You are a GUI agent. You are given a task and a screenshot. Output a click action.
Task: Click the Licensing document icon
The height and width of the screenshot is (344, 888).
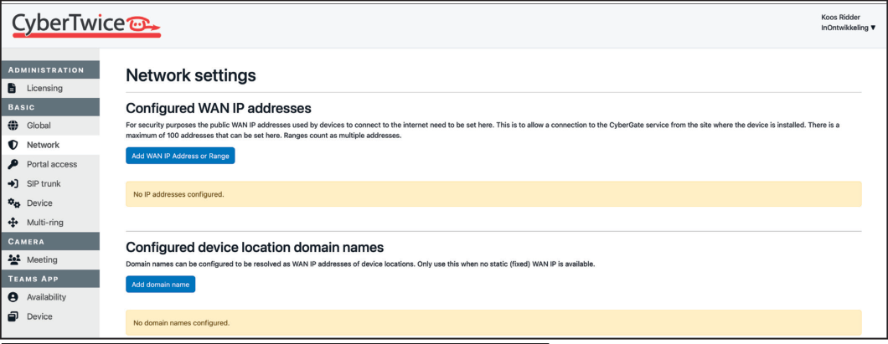click(x=13, y=88)
